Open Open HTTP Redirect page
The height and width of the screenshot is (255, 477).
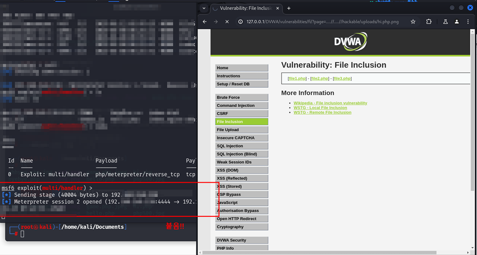click(242, 219)
